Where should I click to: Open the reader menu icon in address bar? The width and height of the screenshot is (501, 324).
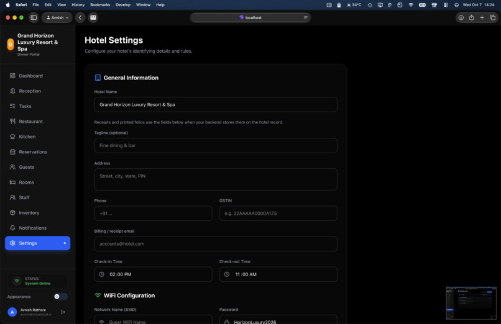tap(305, 17)
